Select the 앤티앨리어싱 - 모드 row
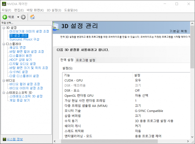Viewport: 195px width, 144px height. point(126,136)
